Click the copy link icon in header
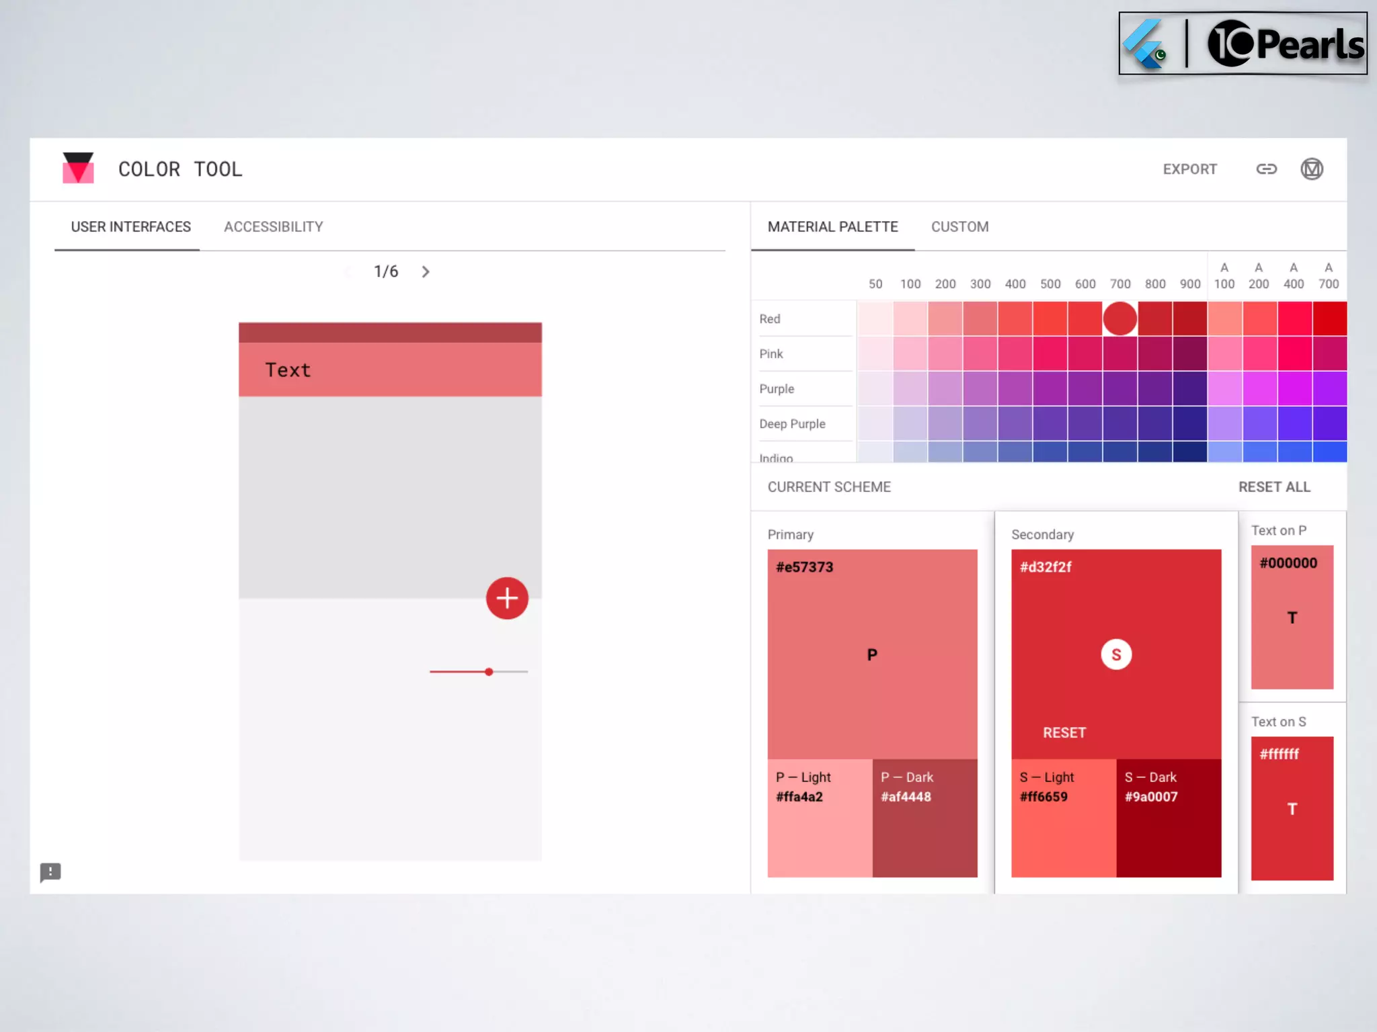 tap(1266, 169)
